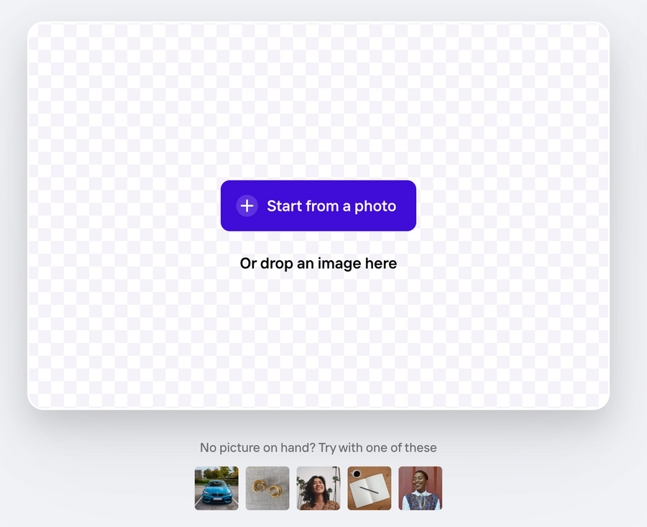Click the Or drop an image here text
This screenshot has height=527, width=647.
pos(318,263)
